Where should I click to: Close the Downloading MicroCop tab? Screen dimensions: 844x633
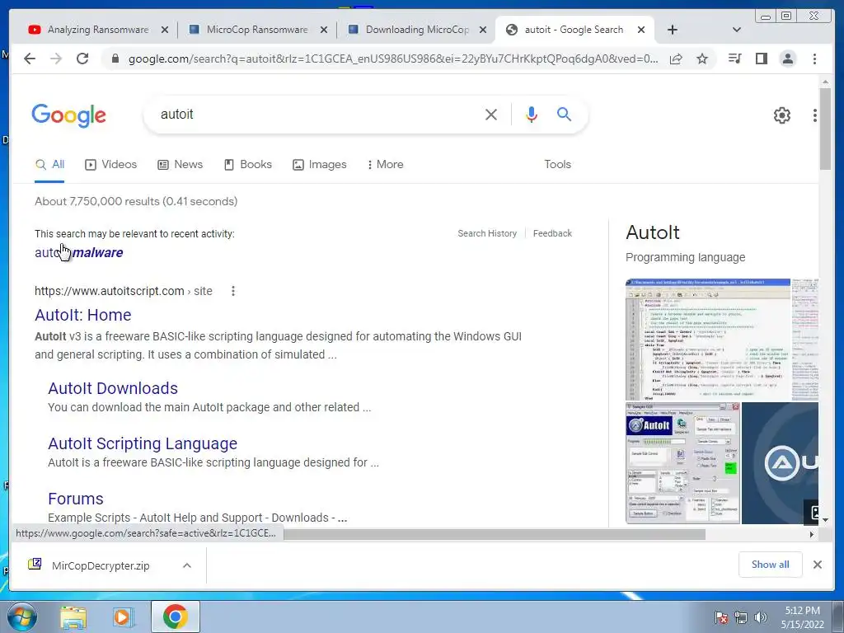483,30
